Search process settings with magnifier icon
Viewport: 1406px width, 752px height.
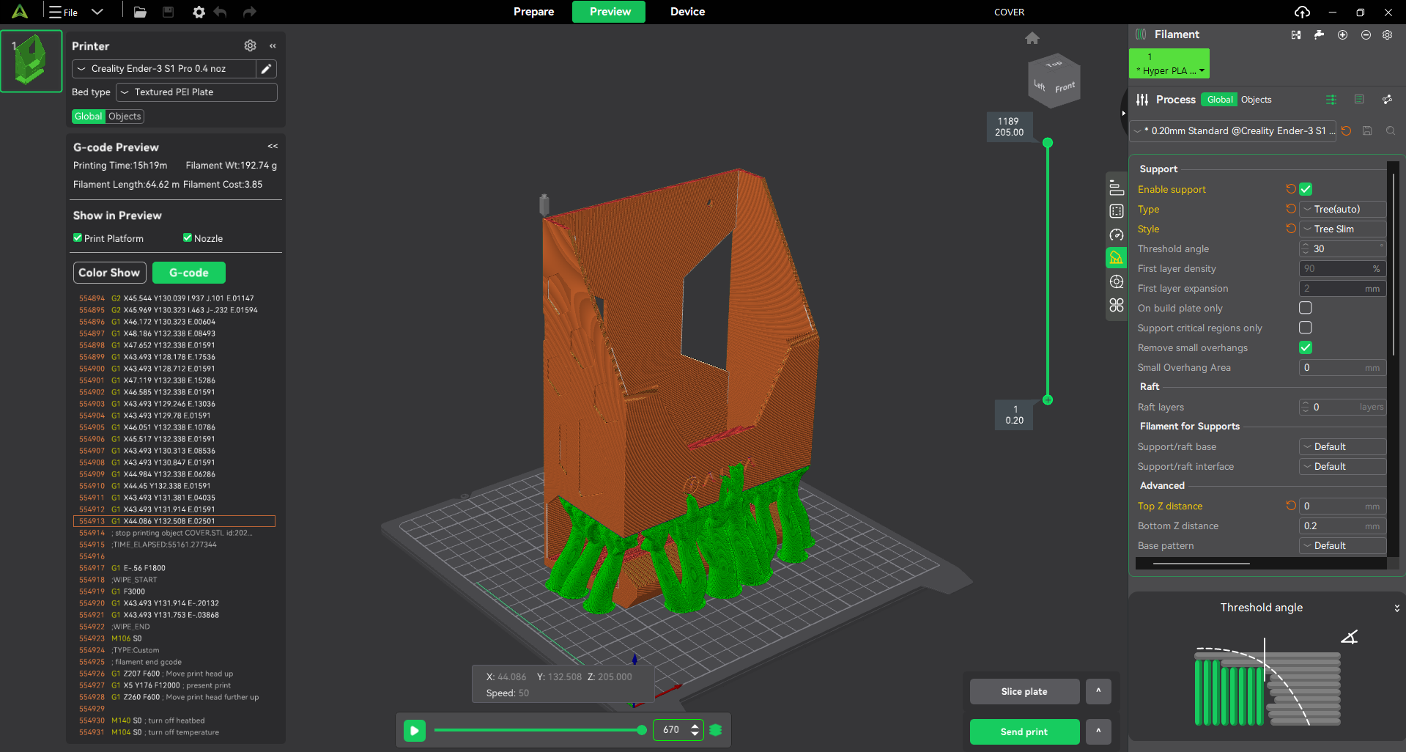[1391, 131]
